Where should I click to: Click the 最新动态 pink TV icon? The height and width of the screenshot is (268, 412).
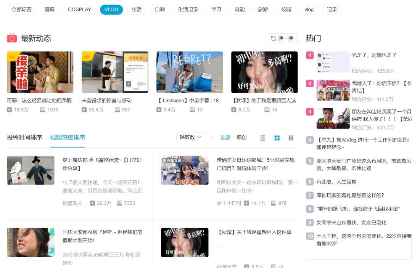click(12, 38)
